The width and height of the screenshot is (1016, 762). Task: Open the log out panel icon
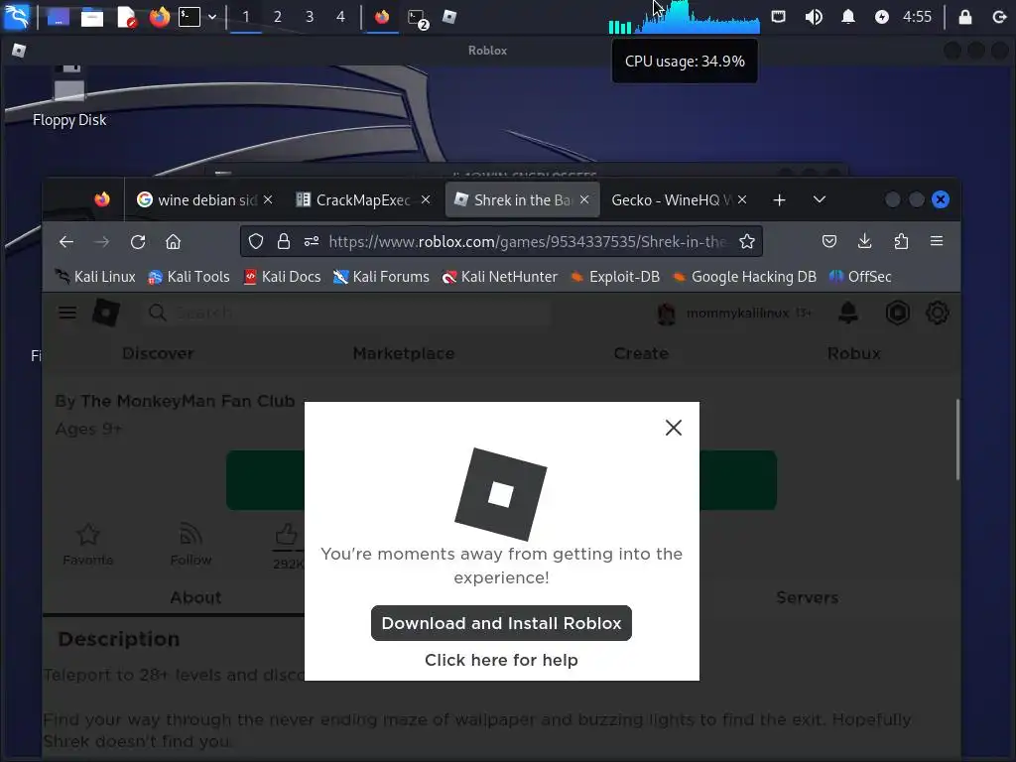point(999,17)
